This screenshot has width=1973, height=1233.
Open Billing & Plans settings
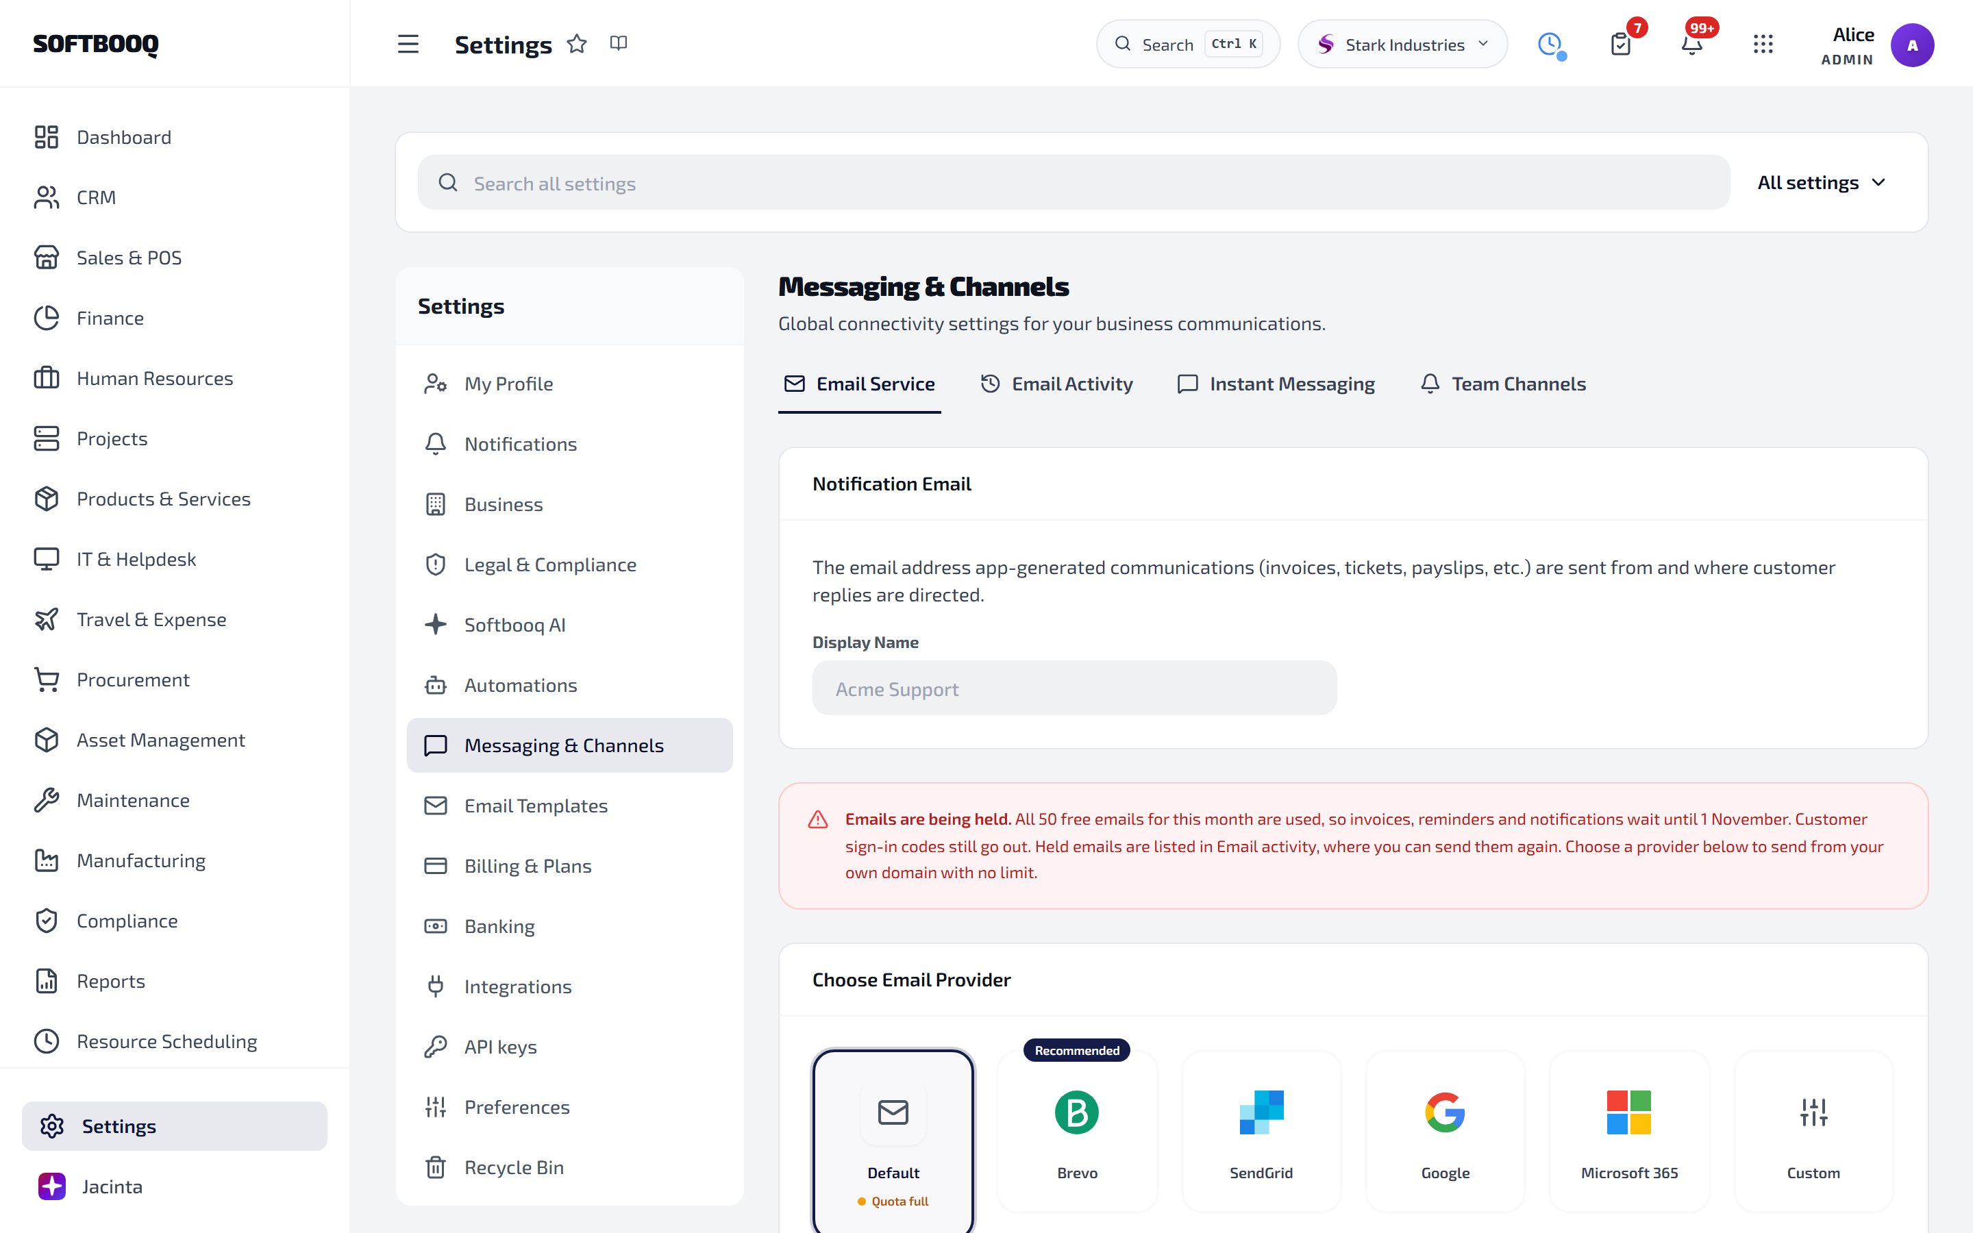click(570, 866)
